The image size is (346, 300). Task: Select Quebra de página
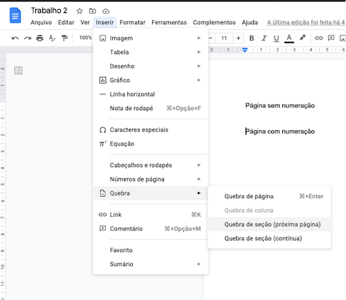point(269,196)
